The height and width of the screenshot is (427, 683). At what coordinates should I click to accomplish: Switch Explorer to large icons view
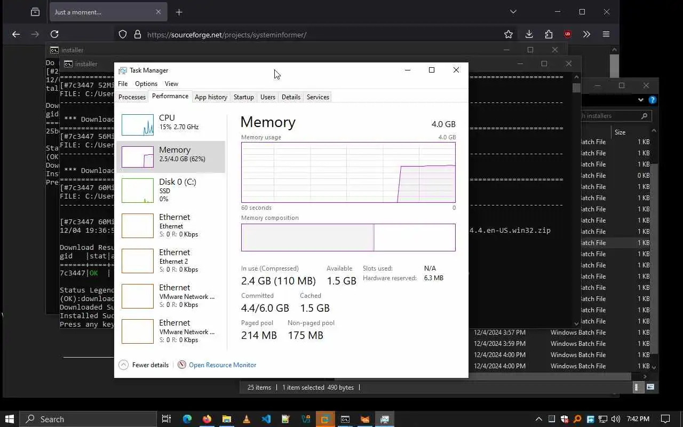click(x=649, y=388)
